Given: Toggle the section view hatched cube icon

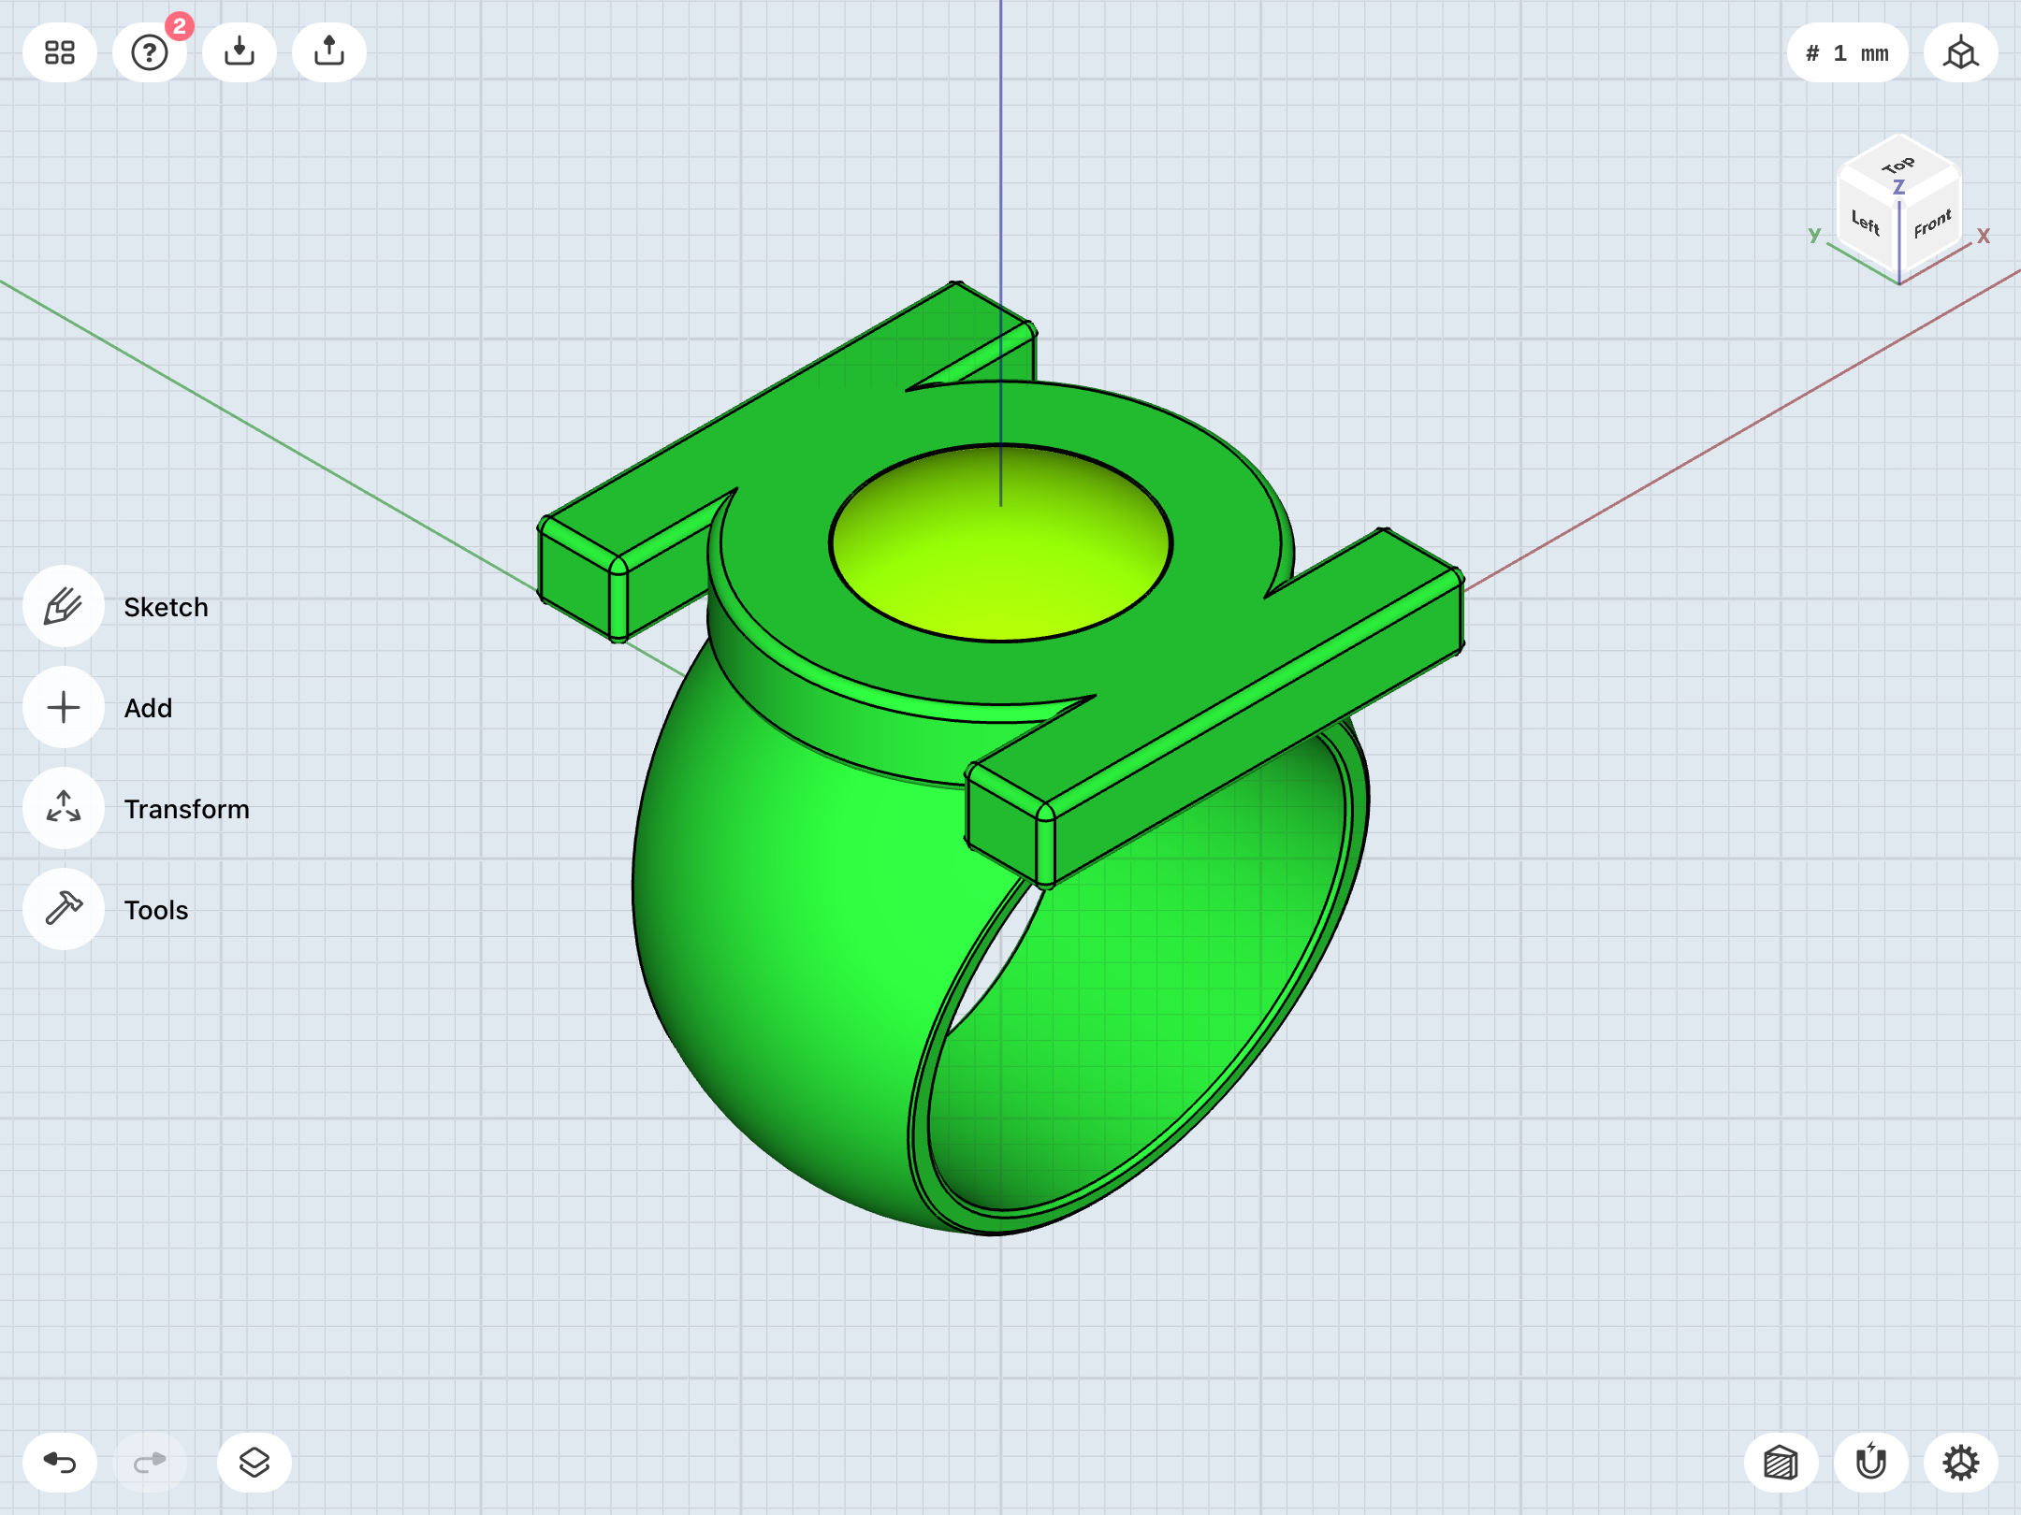Looking at the screenshot, I should point(1781,1463).
